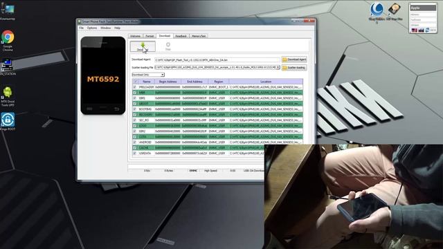Click the refresh icon in desktop widget
This screenshot has width=443, height=249.
click(x=427, y=30)
